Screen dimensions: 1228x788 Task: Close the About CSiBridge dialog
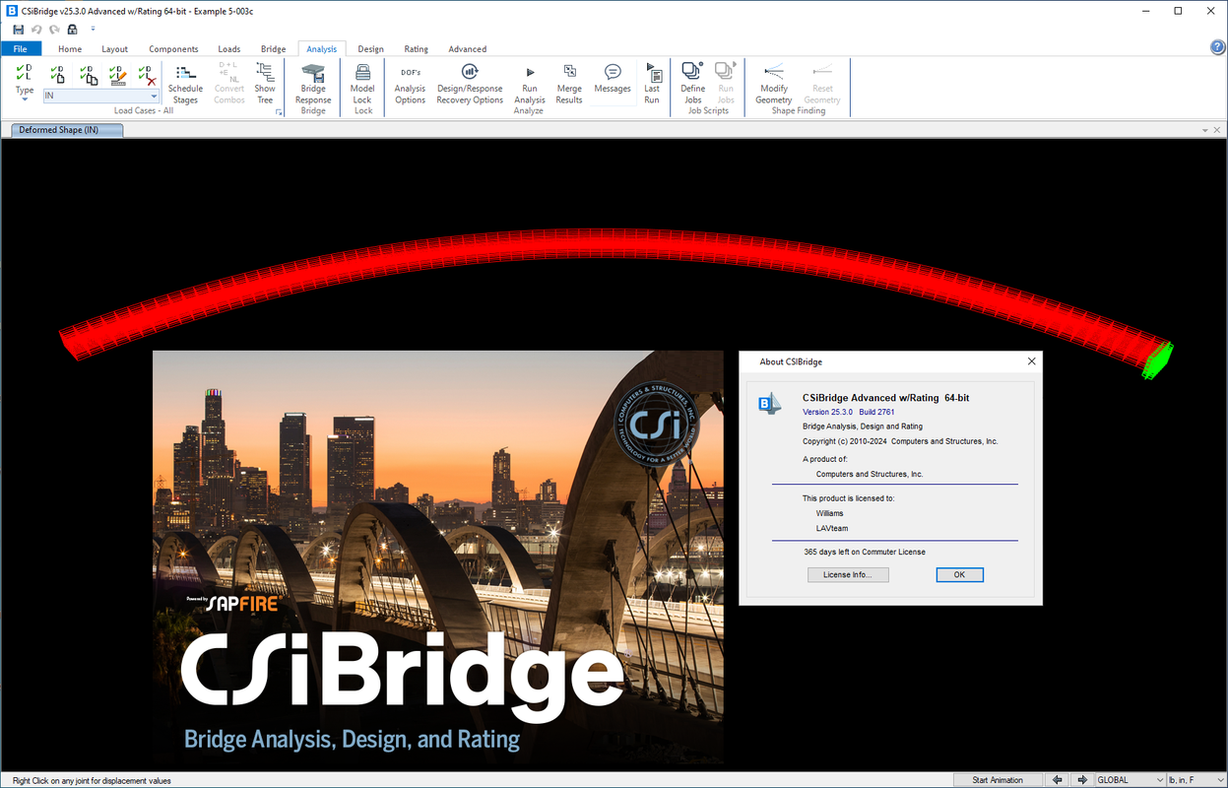click(1031, 361)
